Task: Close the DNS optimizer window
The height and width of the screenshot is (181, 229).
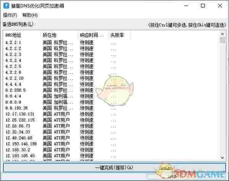Action: (220, 6)
